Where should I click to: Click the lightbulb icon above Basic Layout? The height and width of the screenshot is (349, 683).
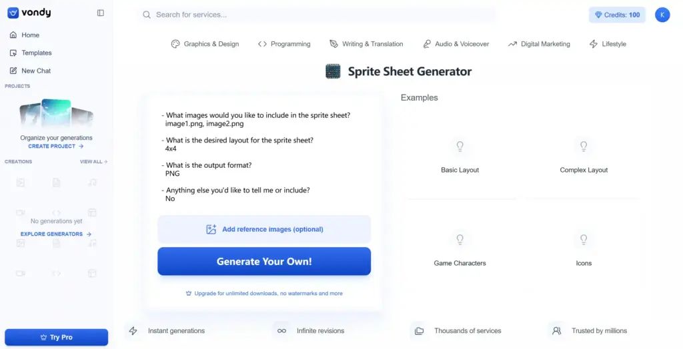point(460,147)
